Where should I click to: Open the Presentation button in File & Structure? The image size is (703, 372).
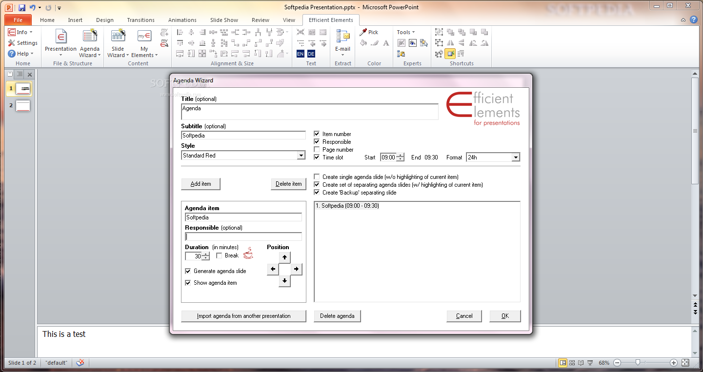60,43
